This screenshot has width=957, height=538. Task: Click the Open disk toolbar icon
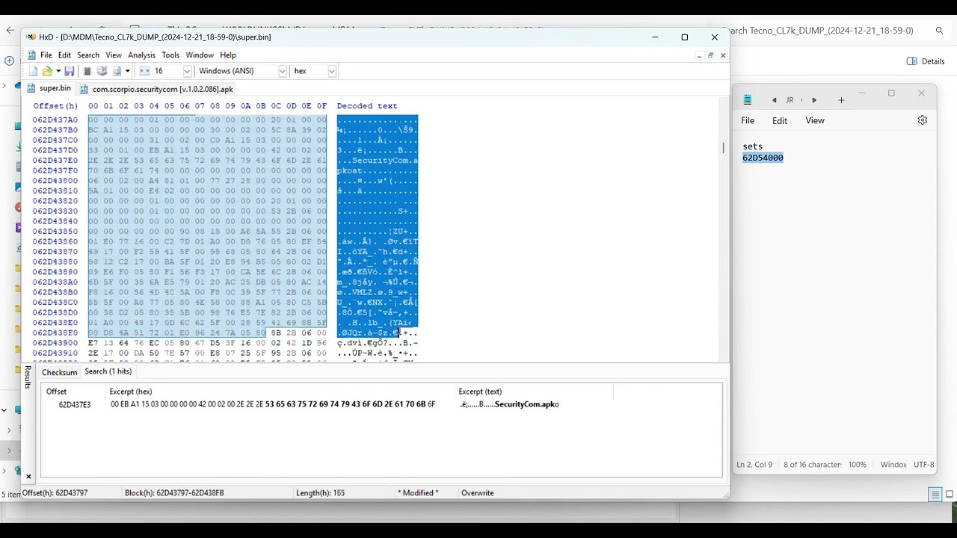point(102,71)
